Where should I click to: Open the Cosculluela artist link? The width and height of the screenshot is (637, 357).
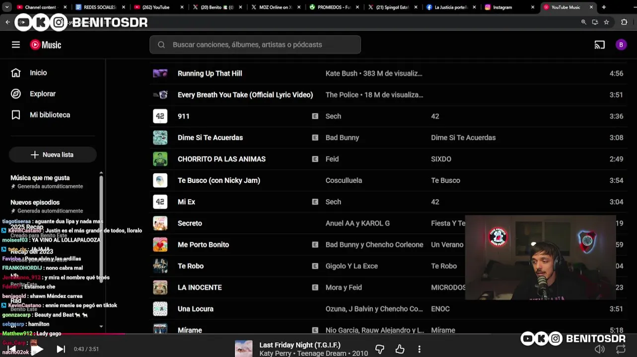[x=344, y=180]
